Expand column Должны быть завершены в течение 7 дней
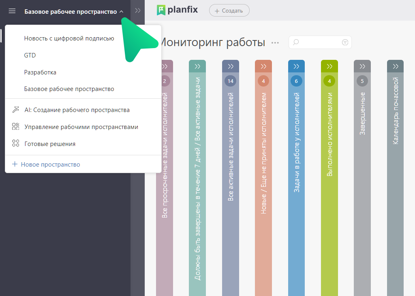This screenshot has width=415, height=296. click(x=197, y=66)
